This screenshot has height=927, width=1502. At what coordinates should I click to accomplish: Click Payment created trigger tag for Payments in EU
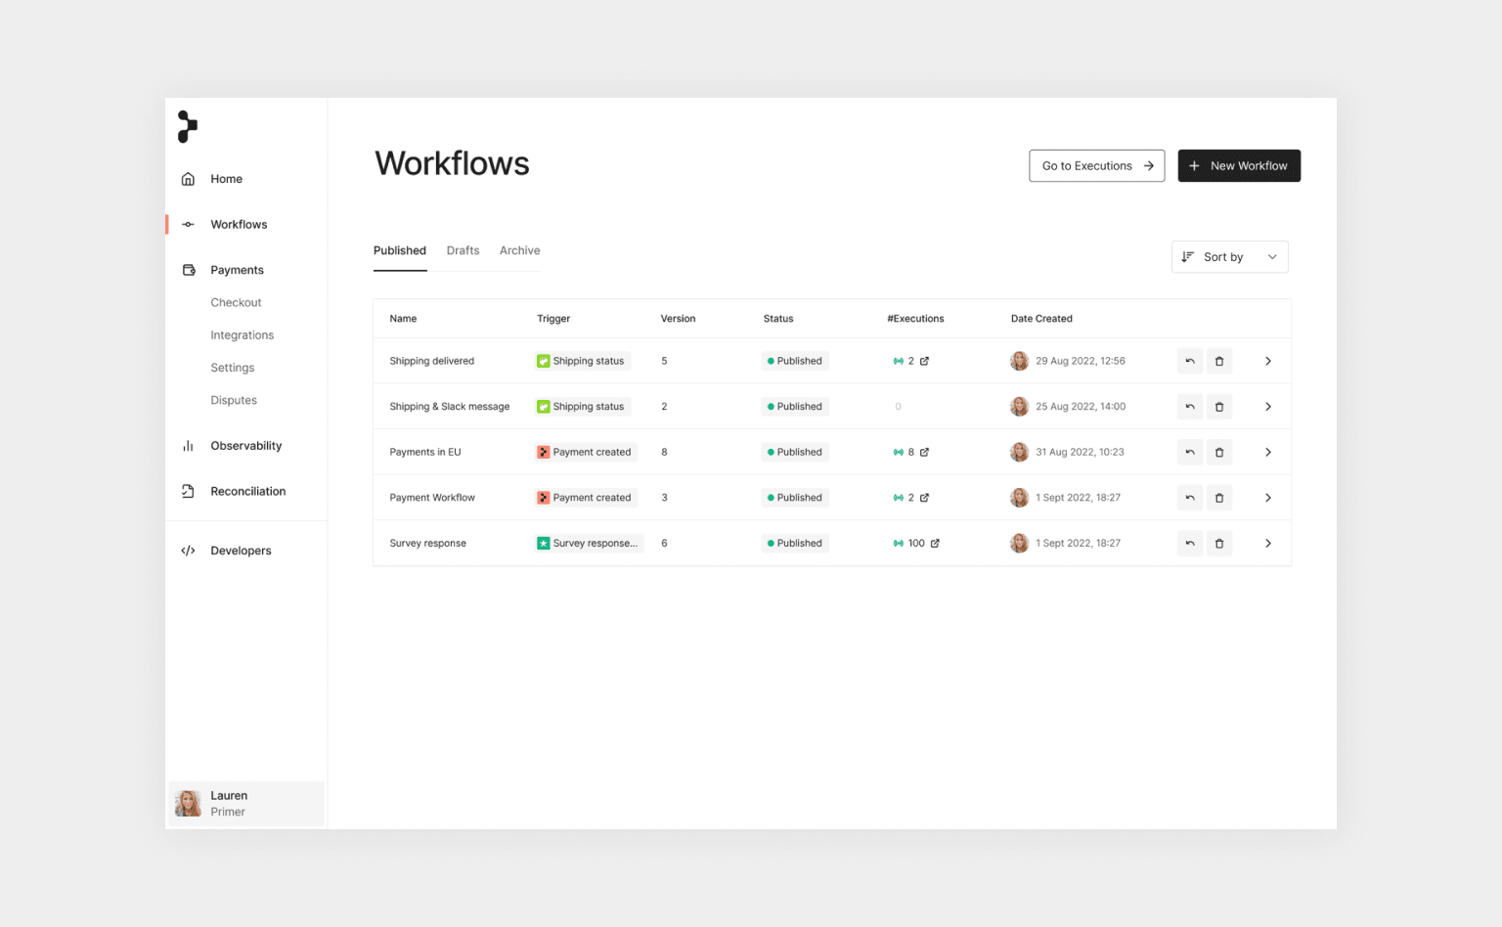coord(585,452)
